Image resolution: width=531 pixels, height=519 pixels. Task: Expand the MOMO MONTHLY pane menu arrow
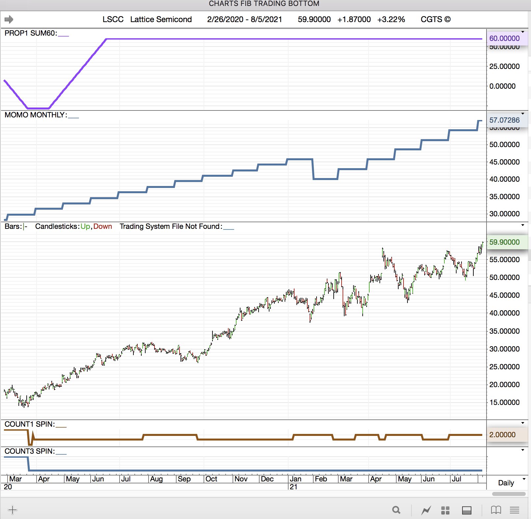pos(523,114)
